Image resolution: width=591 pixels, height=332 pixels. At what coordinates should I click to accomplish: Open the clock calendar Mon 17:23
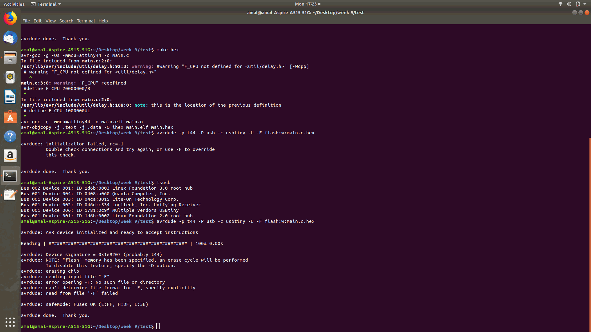coord(307,4)
